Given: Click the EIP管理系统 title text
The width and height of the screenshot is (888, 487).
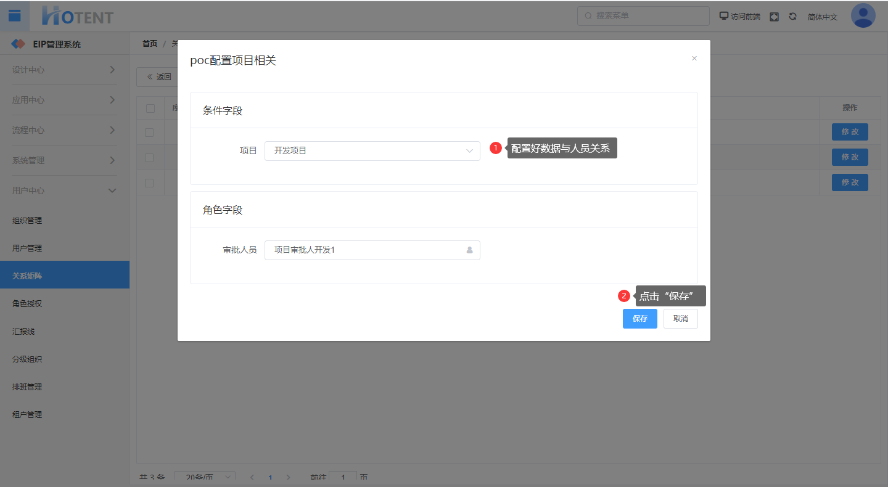Looking at the screenshot, I should pos(57,44).
